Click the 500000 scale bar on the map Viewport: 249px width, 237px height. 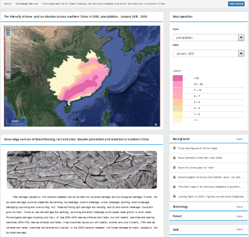click(x=15, y=122)
